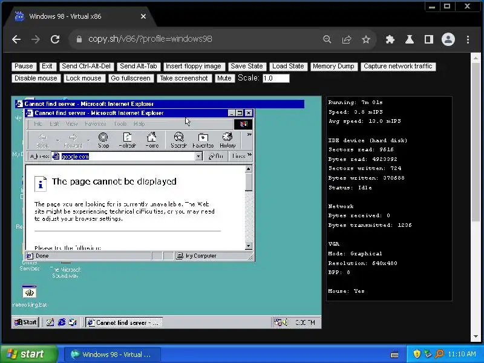484x363 pixels.
Task: Expand IE toolbar overflow chevron
Action: pyautogui.click(x=249, y=135)
